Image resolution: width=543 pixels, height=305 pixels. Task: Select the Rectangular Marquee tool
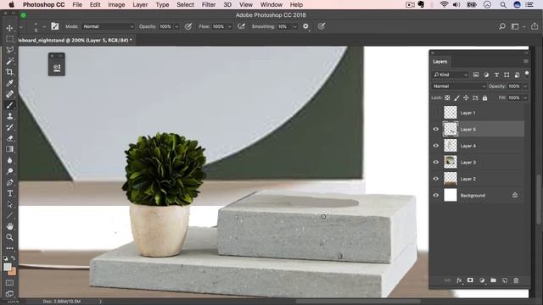pos(9,39)
